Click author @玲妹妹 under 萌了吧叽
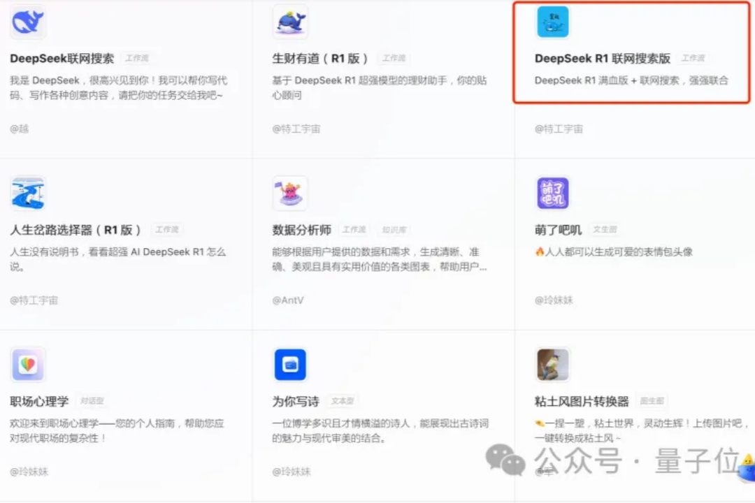Screen dimensions: 755x503 click(x=554, y=300)
